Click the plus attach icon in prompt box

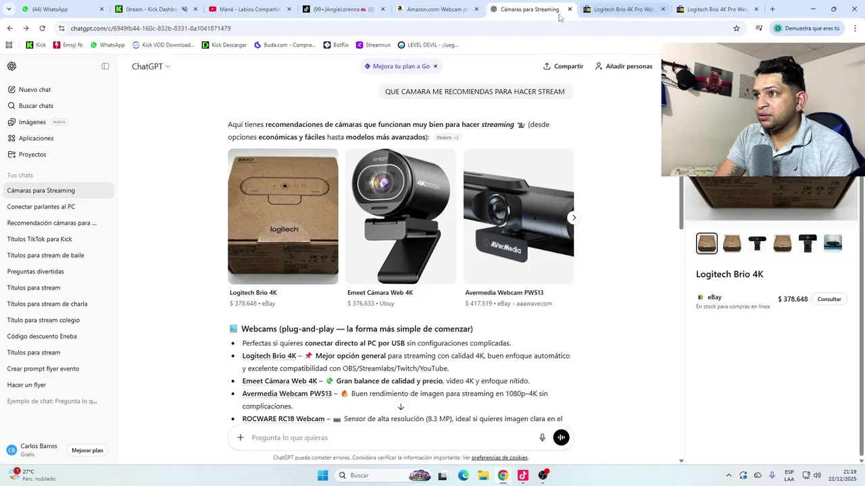[240, 437]
